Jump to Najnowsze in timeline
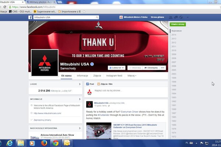Viewport: 221px width, 147px height. 176,31
